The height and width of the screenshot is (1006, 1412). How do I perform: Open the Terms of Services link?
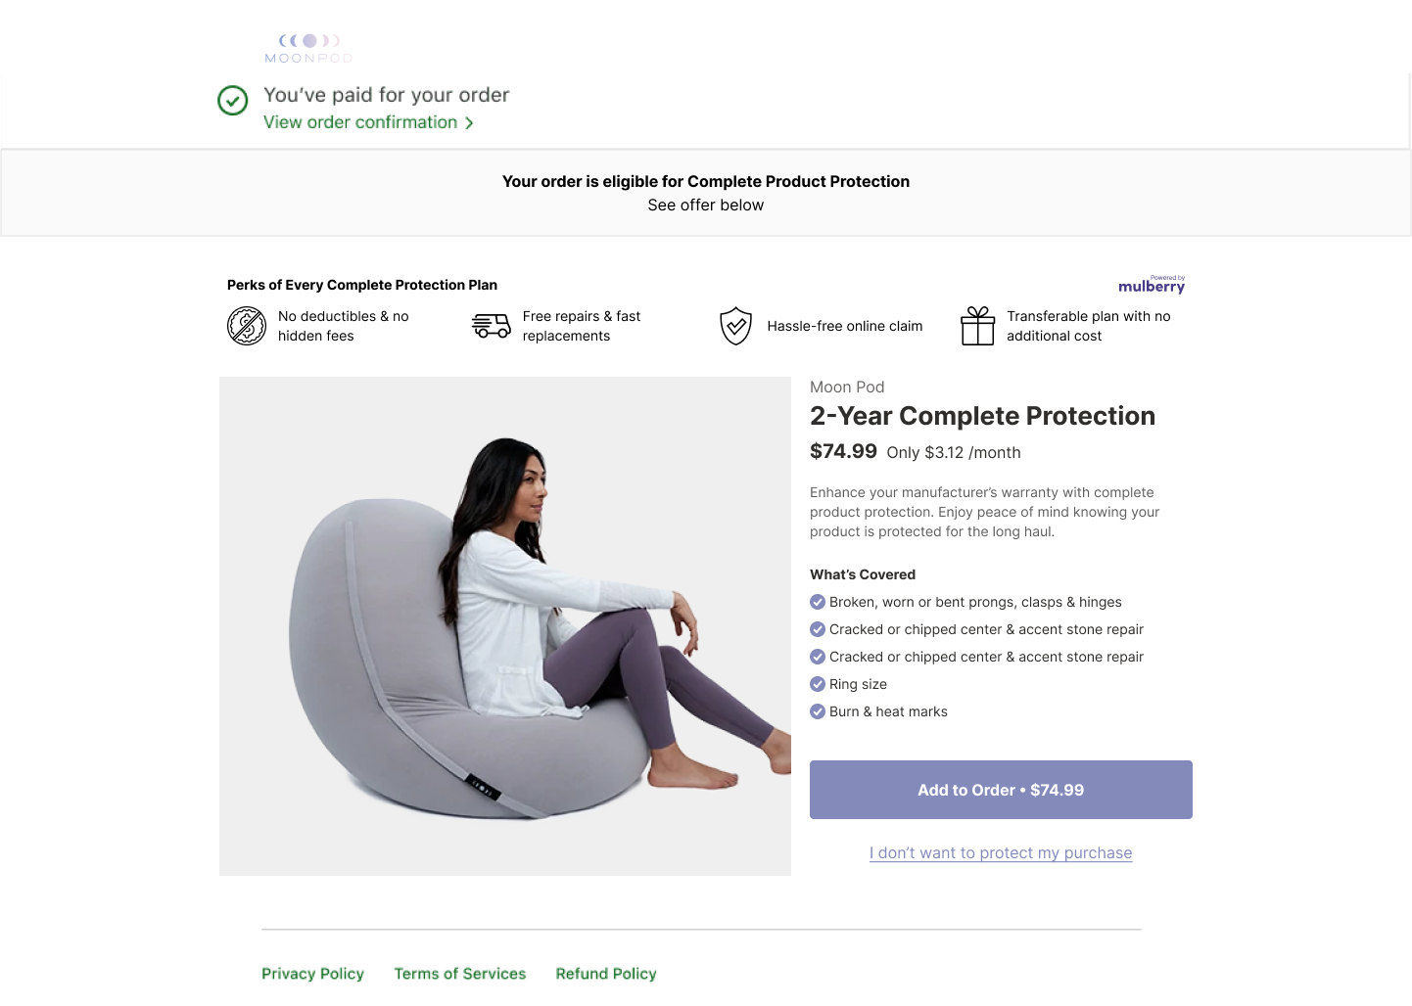460,974
